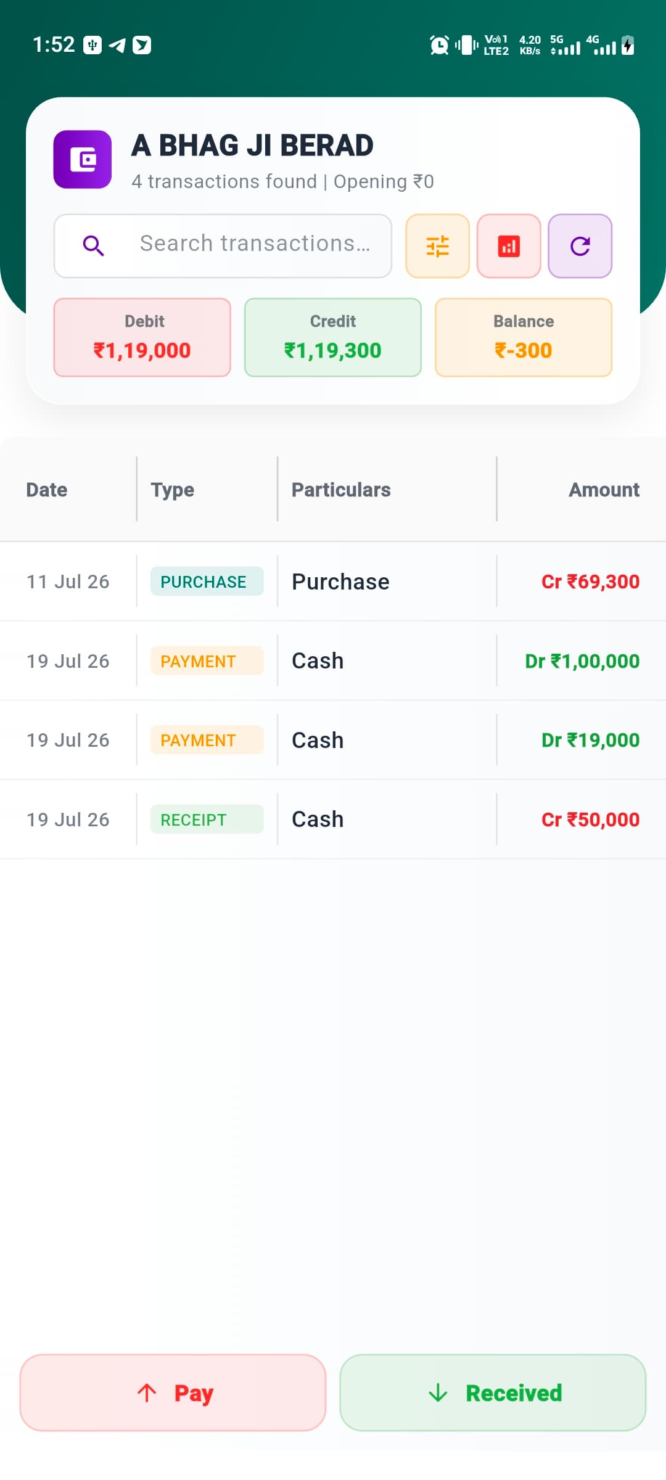Tap the Received button
Viewport: 666px width, 1480px height.
[493, 1392]
